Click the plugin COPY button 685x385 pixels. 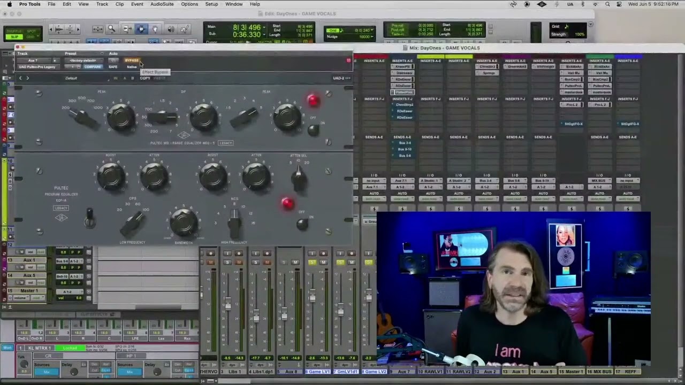(145, 78)
